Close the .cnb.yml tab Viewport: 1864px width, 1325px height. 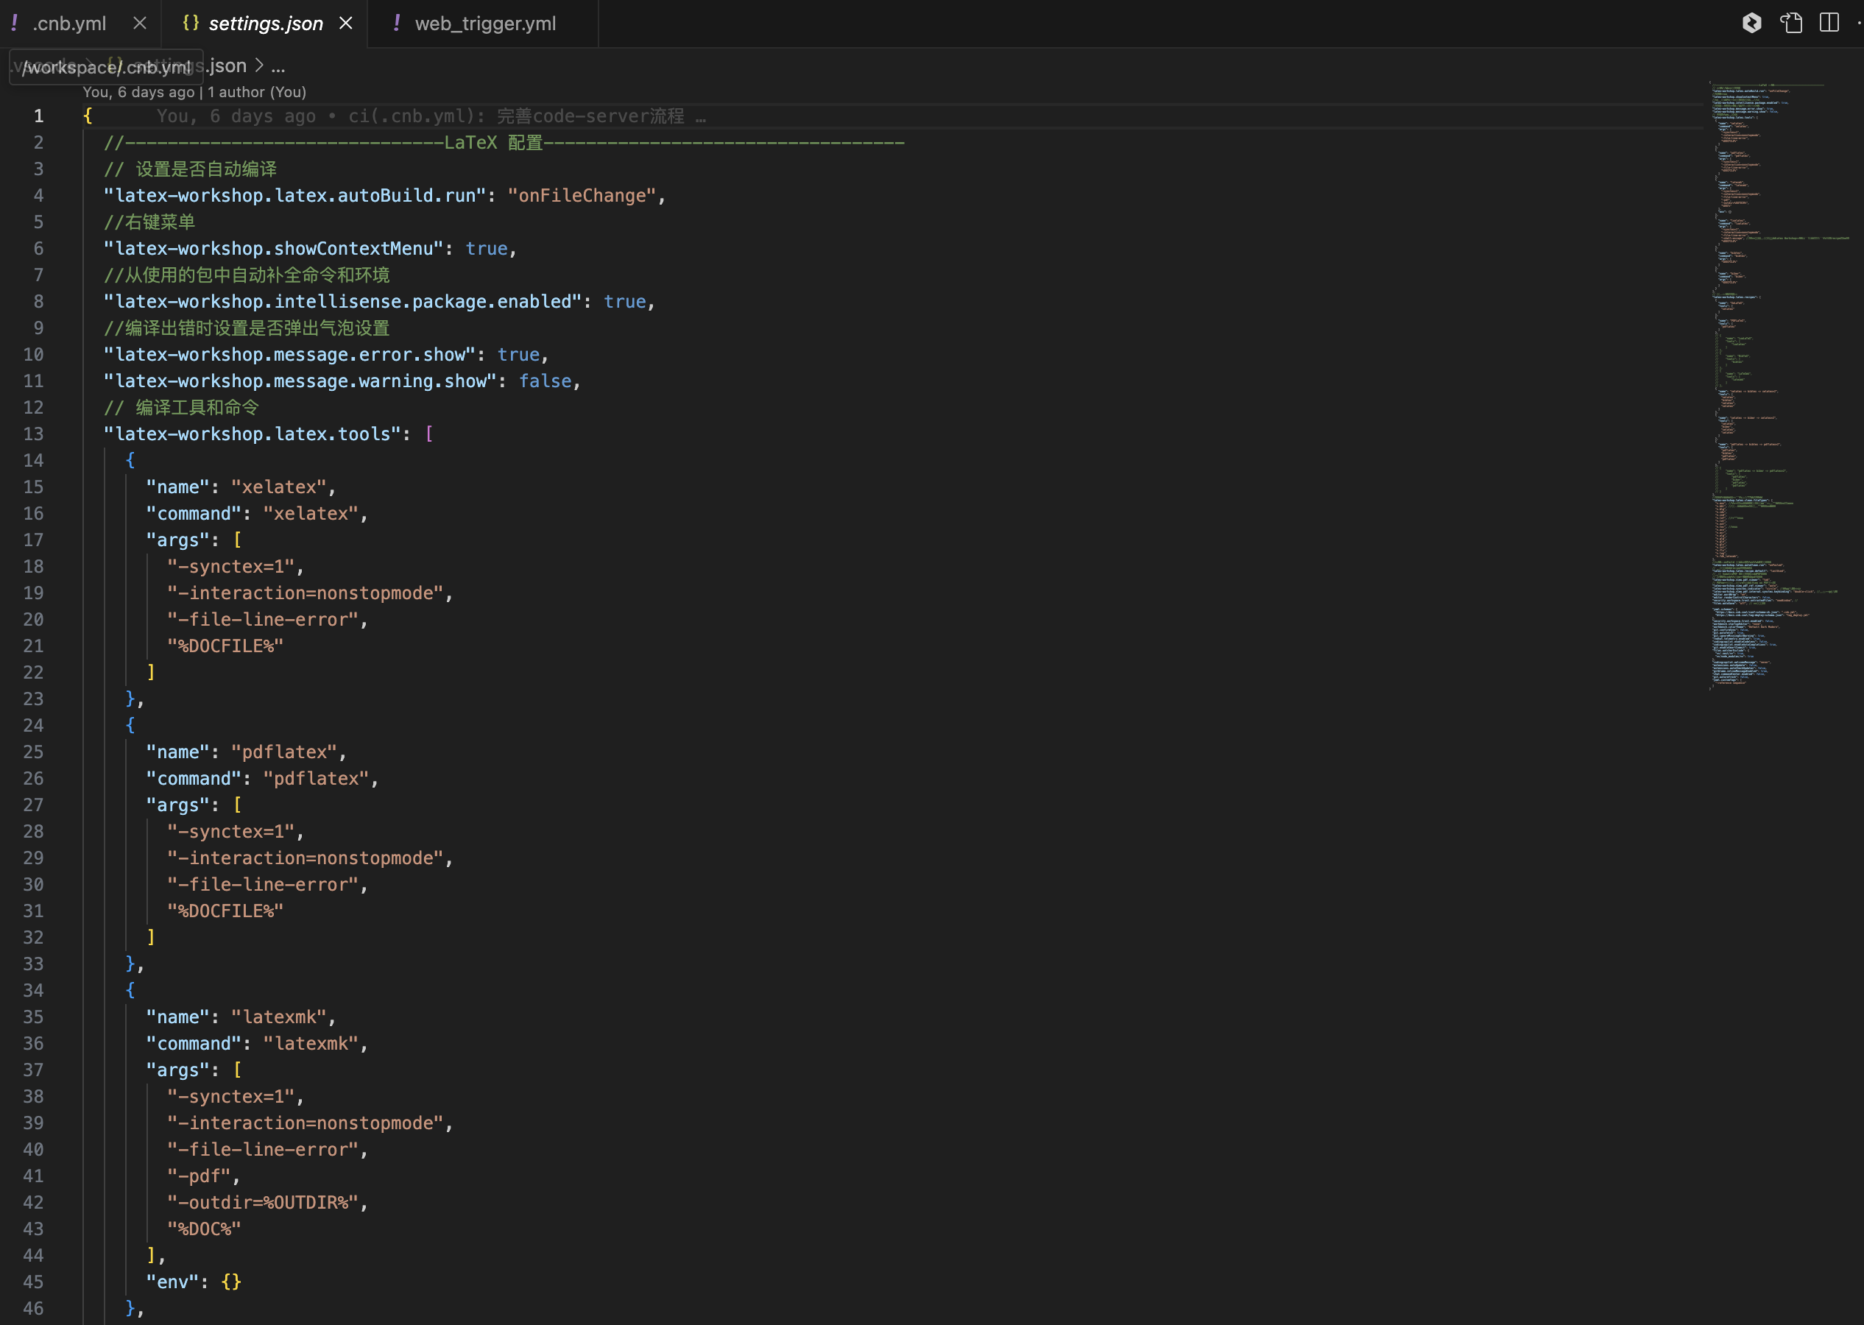coord(139,23)
